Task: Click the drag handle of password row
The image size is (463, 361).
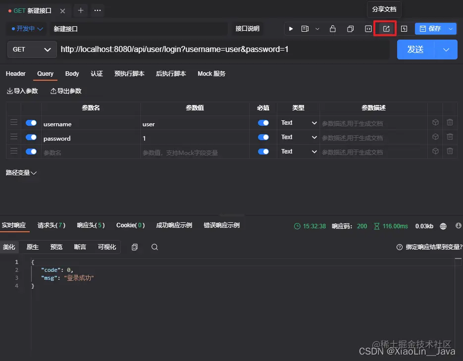Action: [14, 137]
